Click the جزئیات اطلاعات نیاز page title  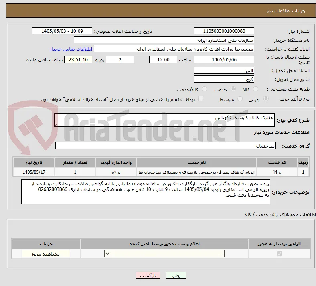[286, 11]
